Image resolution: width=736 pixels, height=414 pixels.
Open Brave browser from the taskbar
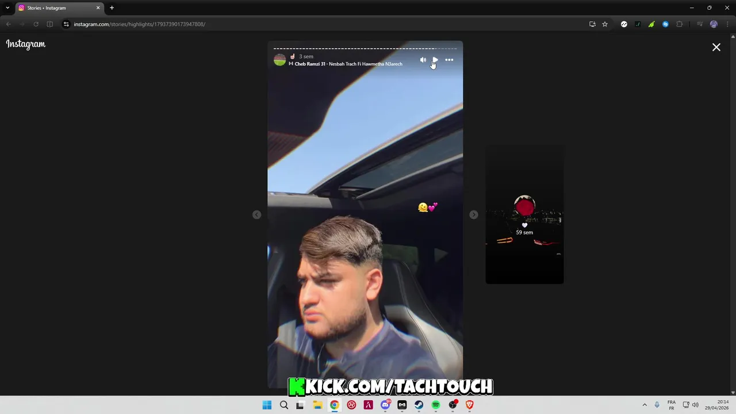pyautogui.click(x=470, y=405)
